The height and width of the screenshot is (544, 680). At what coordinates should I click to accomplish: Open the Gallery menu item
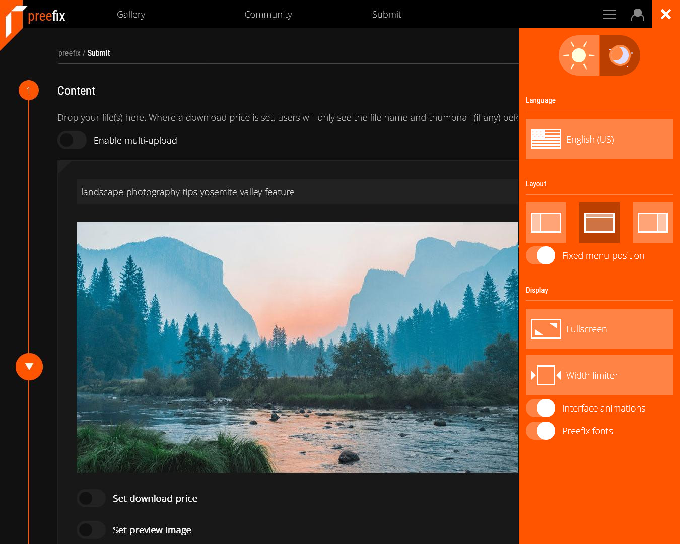coord(131,15)
